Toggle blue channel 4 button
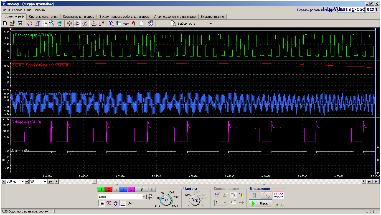Viewport: 381px width, 215px height. click(124, 190)
